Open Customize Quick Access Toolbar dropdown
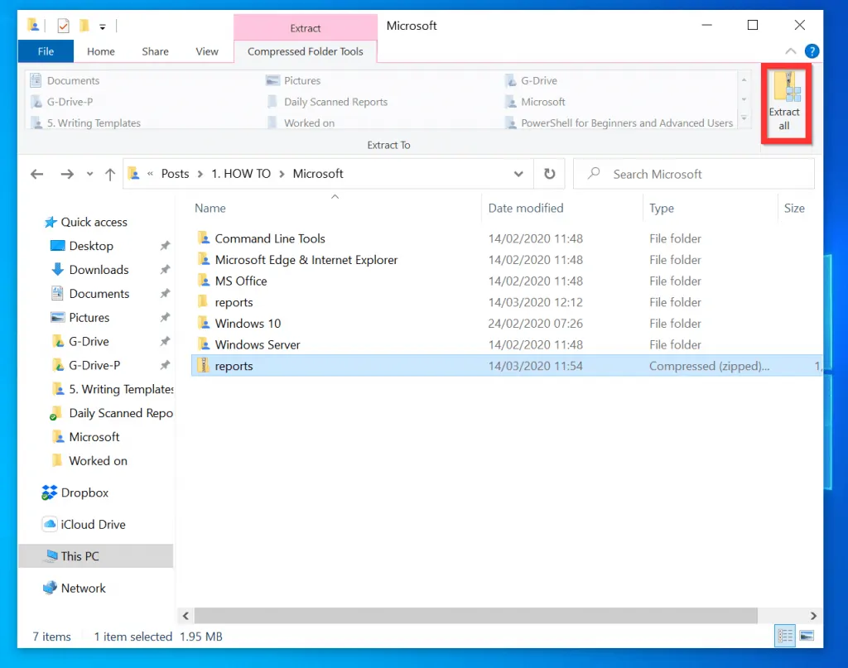Viewport: 848px width, 668px height. [103, 26]
